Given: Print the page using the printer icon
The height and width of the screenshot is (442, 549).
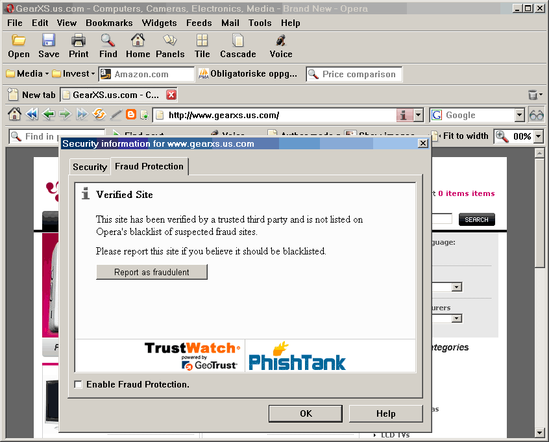Looking at the screenshot, I should tap(79, 41).
